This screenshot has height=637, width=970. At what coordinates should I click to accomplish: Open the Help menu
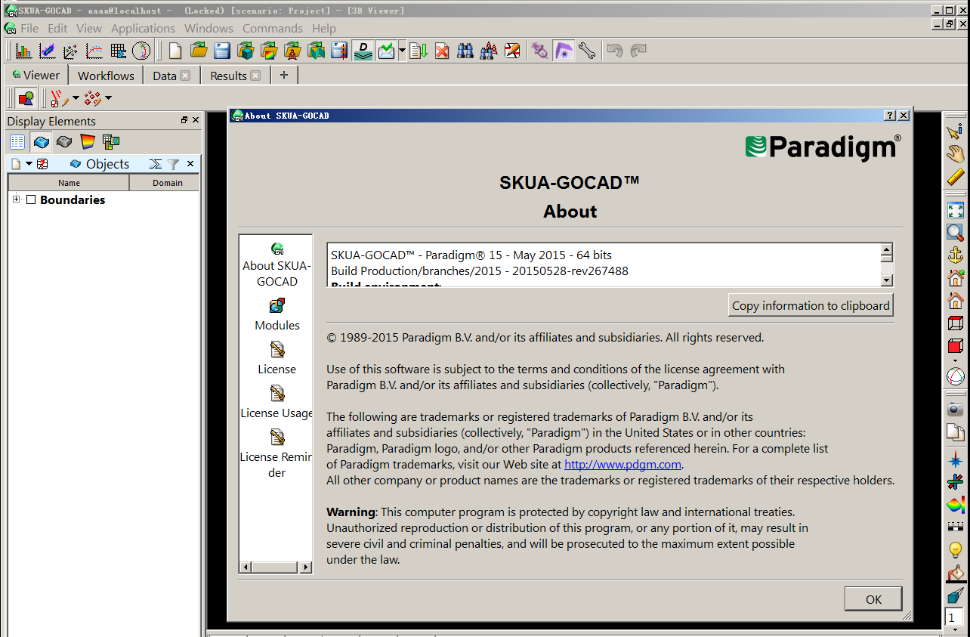324,28
